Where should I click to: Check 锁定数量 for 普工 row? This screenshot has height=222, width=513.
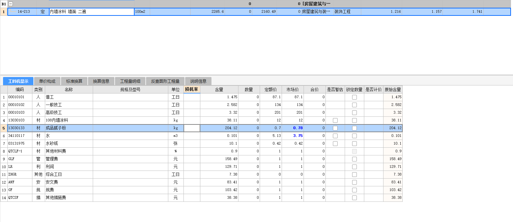(354, 97)
